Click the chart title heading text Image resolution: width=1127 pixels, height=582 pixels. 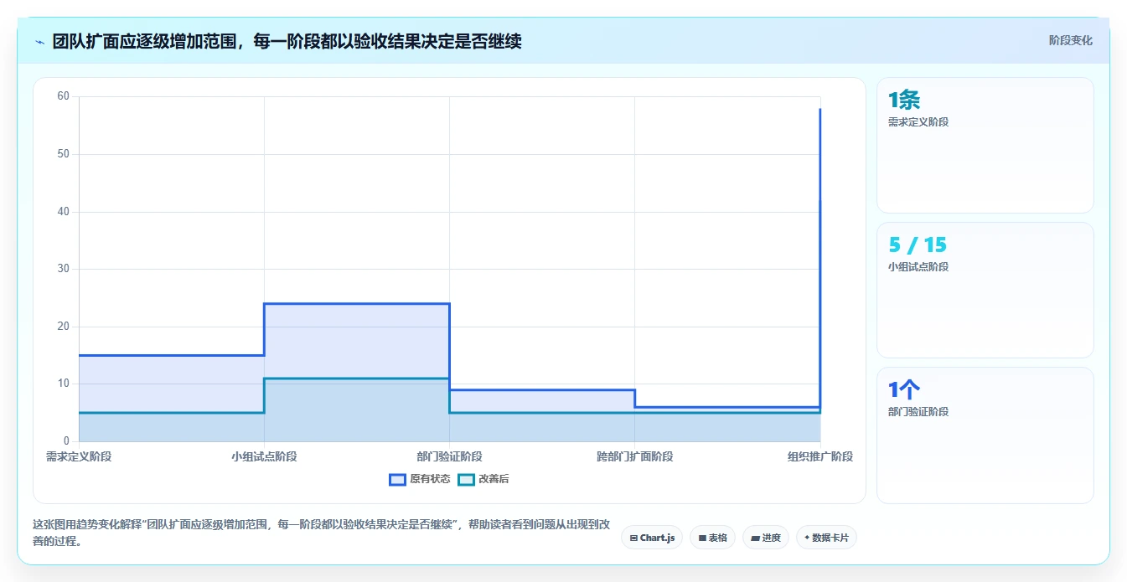(x=287, y=41)
